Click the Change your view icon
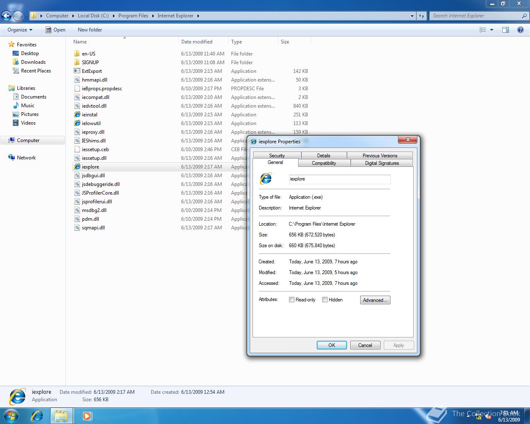 (x=482, y=30)
